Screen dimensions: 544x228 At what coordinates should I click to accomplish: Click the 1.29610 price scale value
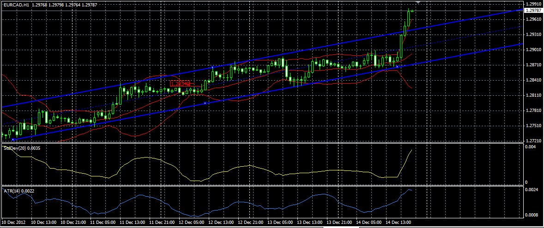(533, 19)
